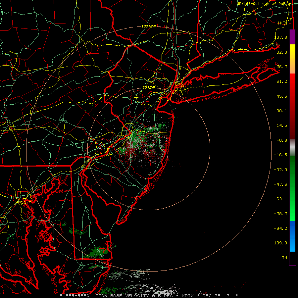
Task: Click the -47.6 scale value
Action: coord(281,184)
